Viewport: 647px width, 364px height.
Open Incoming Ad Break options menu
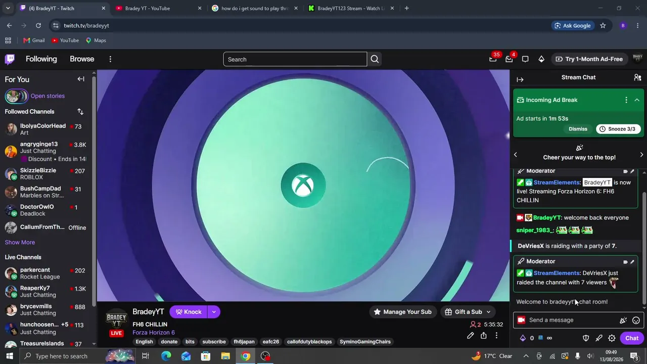pyautogui.click(x=626, y=100)
